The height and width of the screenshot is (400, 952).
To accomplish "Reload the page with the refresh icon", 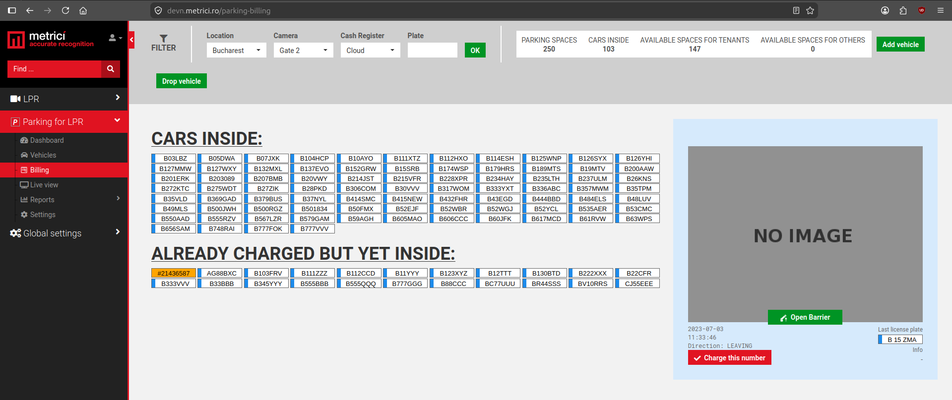I will pyautogui.click(x=65, y=10).
